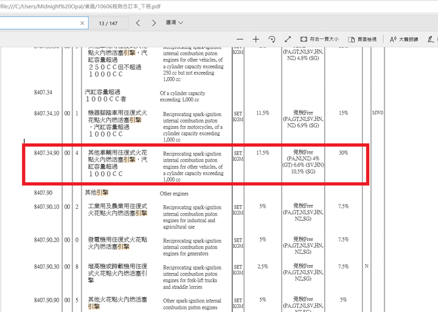Click the 15% rate in 8407.34.10 row

point(343,113)
